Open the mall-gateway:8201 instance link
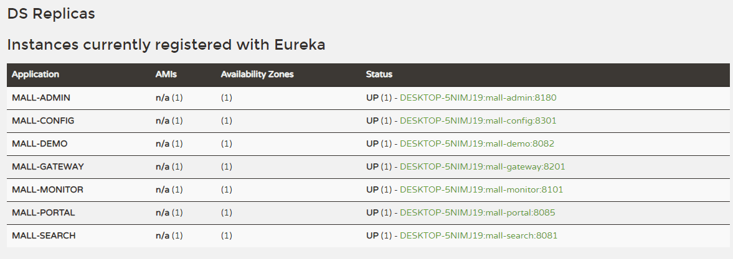The width and height of the screenshot is (733, 259). (482, 166)
